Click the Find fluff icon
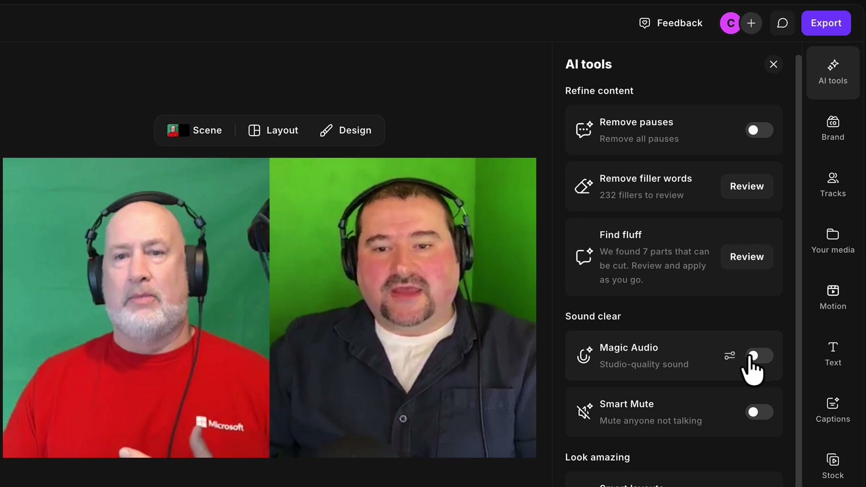 pyautogui.click(x=584, y=256)
